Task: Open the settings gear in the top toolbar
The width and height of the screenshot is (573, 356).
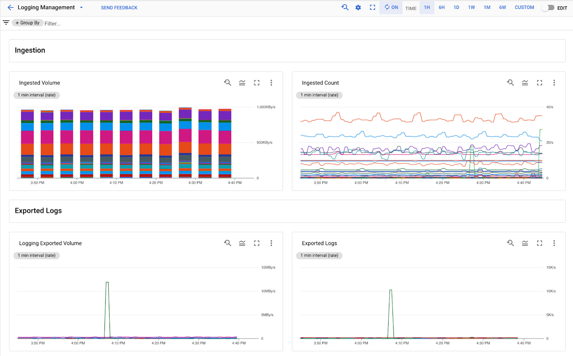Action: 358,7
